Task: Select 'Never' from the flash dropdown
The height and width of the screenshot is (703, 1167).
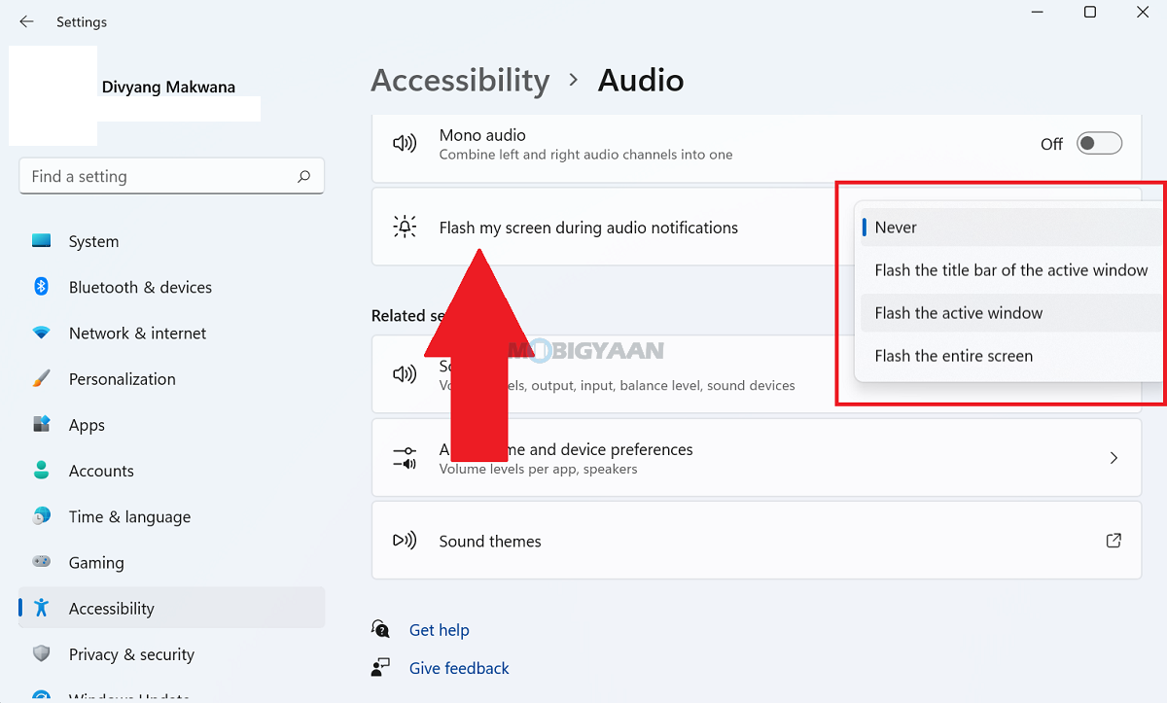Action: (895, 227)
